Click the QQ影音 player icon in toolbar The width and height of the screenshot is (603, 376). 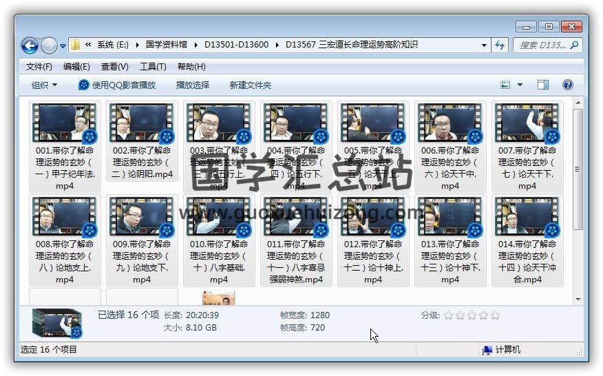coord(84,85)
